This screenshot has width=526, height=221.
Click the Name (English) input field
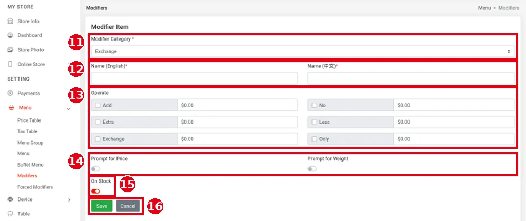(194, 78)
